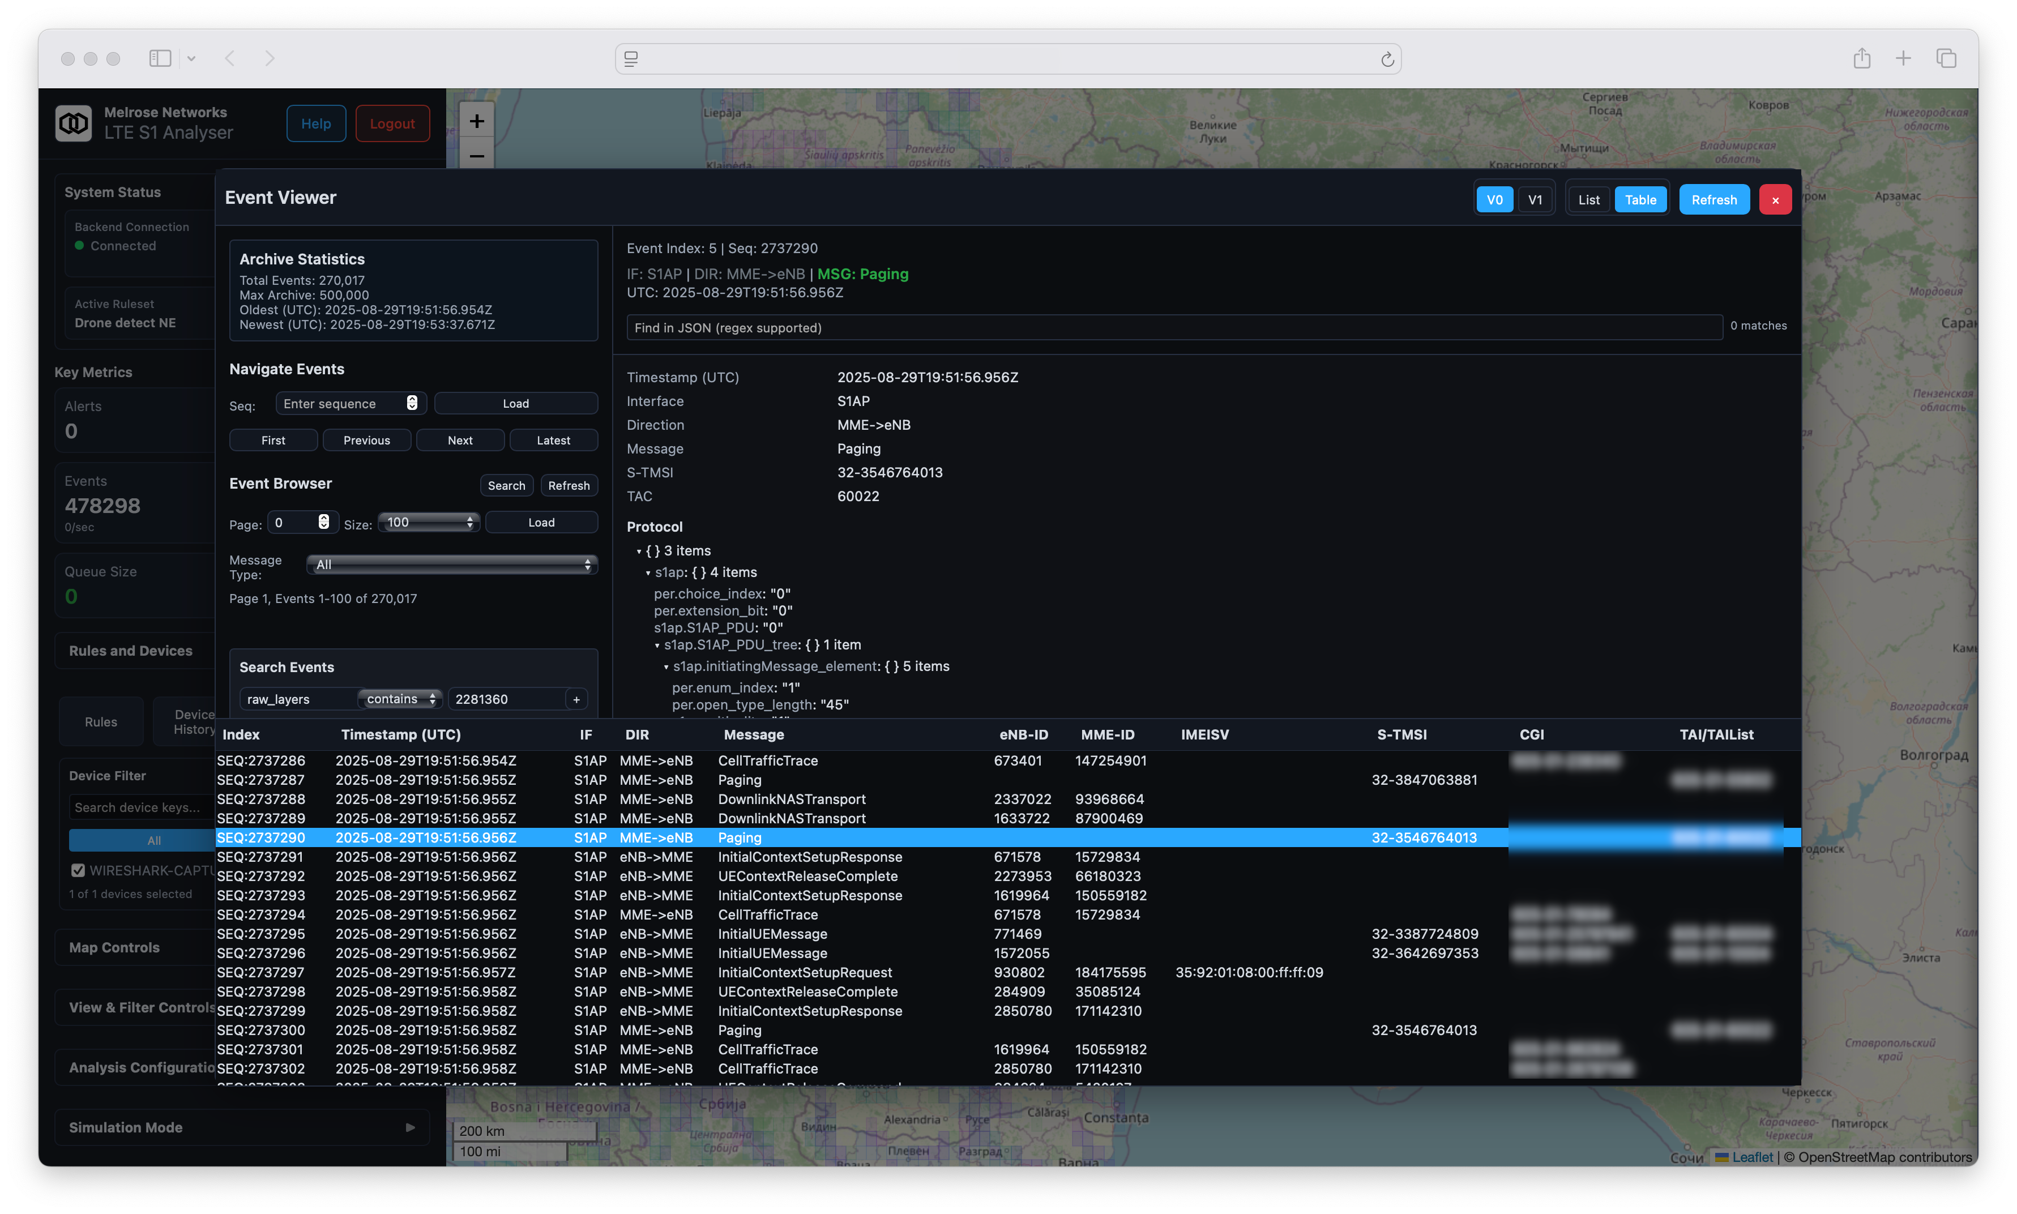Viewport: 2017px width, 1214px height.
Task: Toggle the WIRESHARK-CAPTURE device checkbox
Action: point(79,870)
